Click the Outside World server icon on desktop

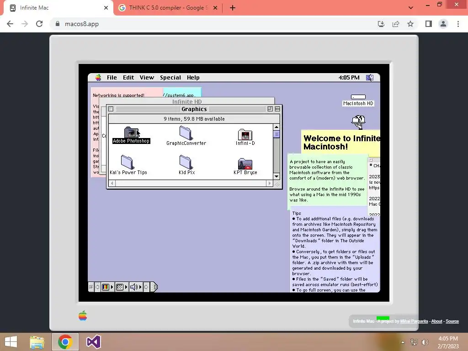[358, 122]
